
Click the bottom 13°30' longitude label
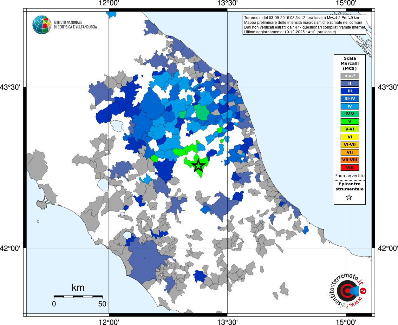pyautogui.click(x=227, y=322)
